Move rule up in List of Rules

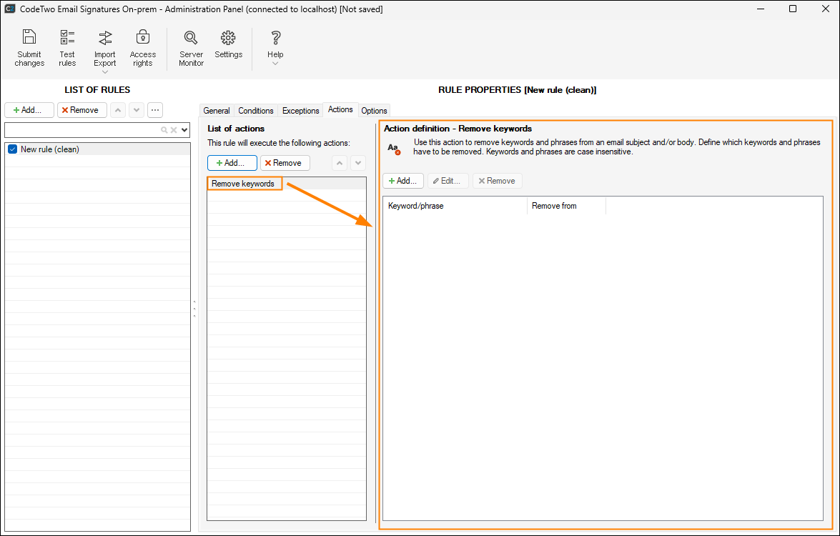tap(118, 110)
